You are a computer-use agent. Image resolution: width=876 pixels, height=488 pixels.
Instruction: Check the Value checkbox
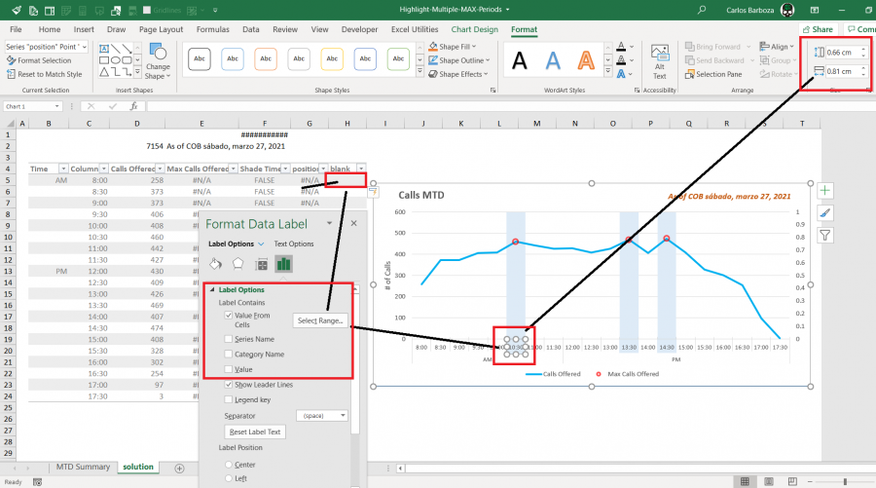(x=229, y=369)
